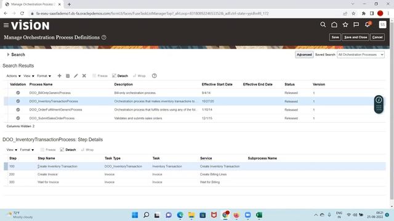The height and width of the screenshot is (221, 394).
Task: Select the DOO_BillOnlyGenericProcess row
Action: 195,93
